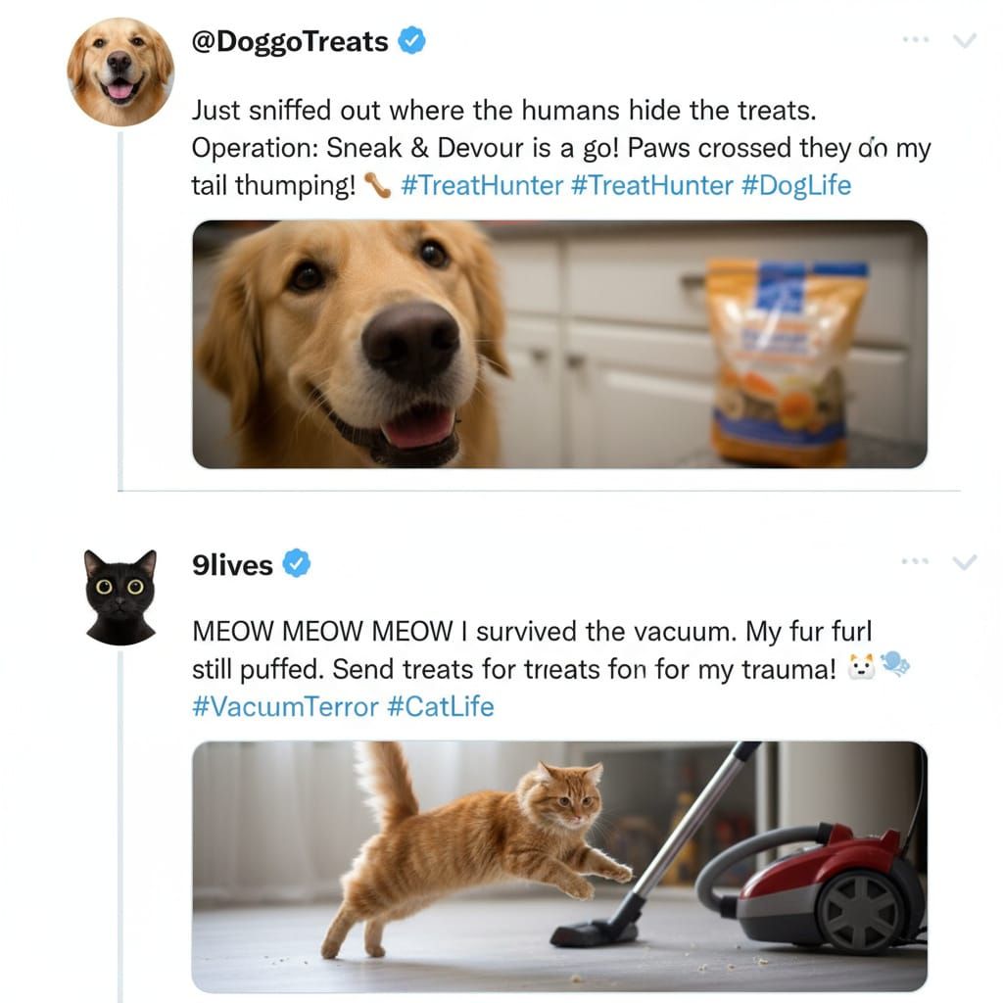The width and height of the screenshot is (1003, 1003).
Task: Click the verified badge beside @DoggoTreats
Action: click(x=413, y=41)
